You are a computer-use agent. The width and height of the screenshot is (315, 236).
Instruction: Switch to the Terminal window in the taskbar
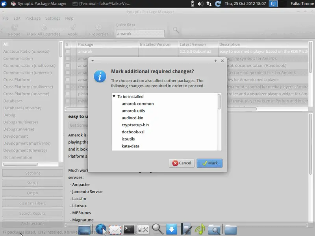[x=102, y=4]
